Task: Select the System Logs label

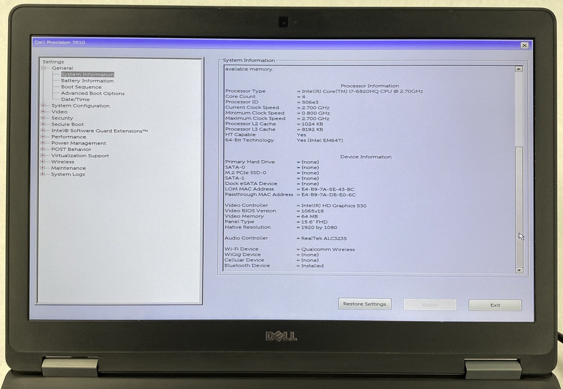Action: pos(68,174)
